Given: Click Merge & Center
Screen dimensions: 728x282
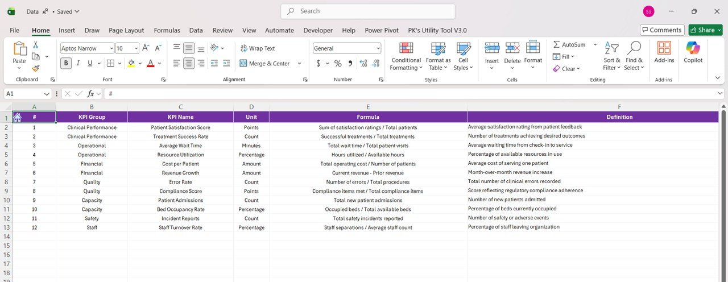Looking at the screenshot, I should coord(265,64).
